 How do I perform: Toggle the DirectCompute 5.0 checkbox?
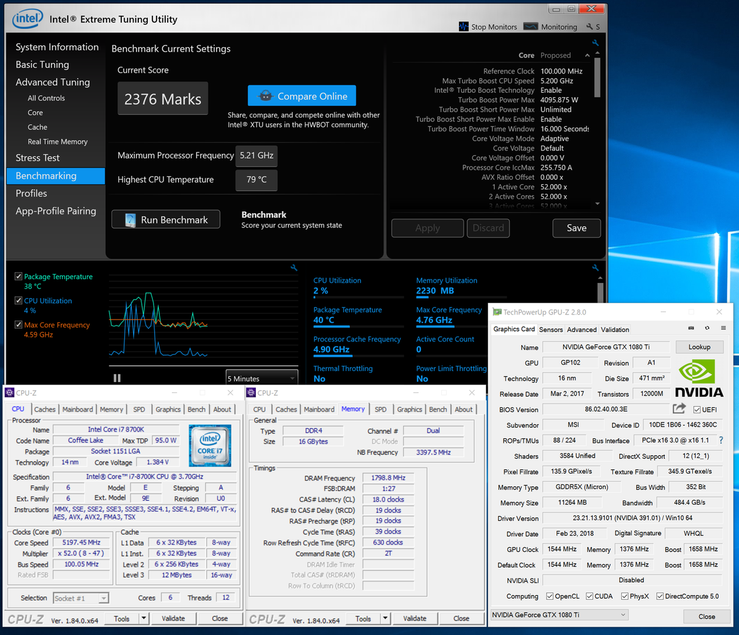point(660,596)
